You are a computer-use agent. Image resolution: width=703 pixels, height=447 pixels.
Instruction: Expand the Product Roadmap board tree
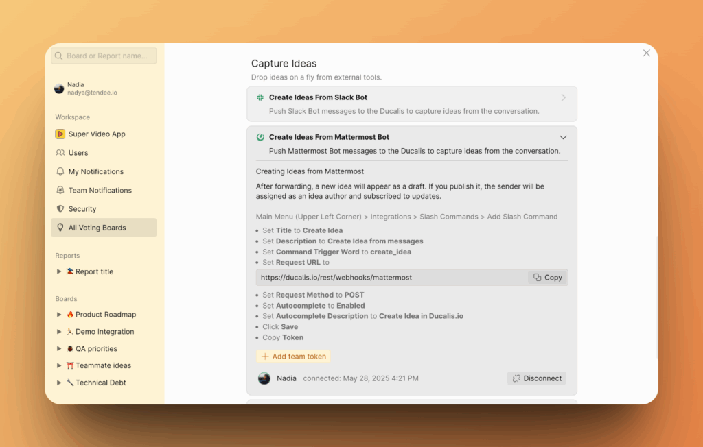coord(59,315)
